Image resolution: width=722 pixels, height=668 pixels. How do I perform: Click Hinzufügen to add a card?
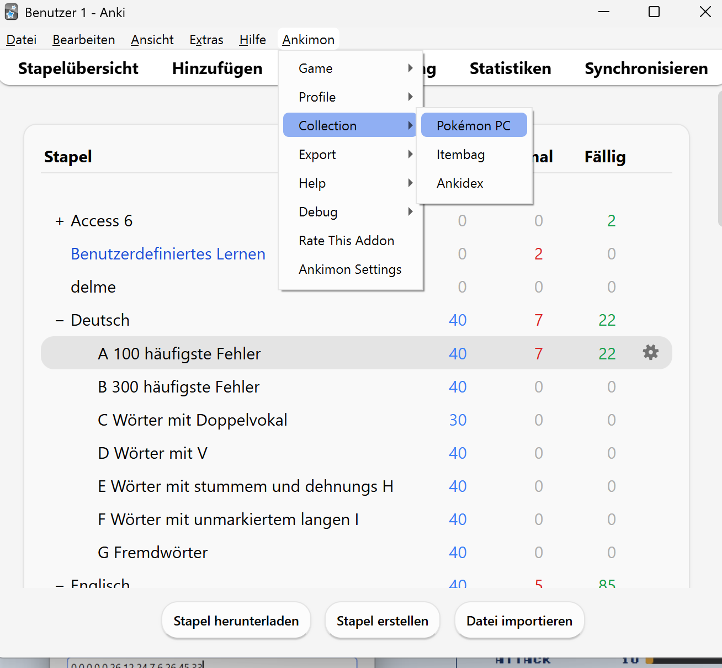pos(217,68)
